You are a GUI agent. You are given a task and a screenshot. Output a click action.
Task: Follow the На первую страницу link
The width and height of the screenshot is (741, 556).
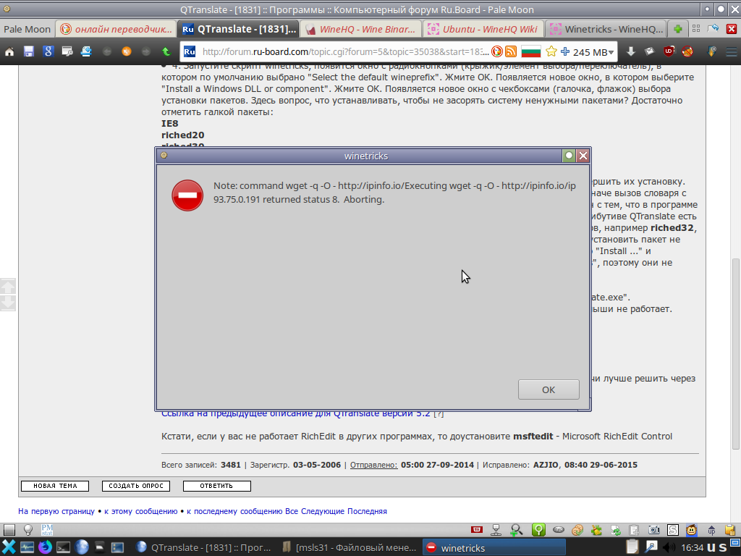click(x=56, y=511)
